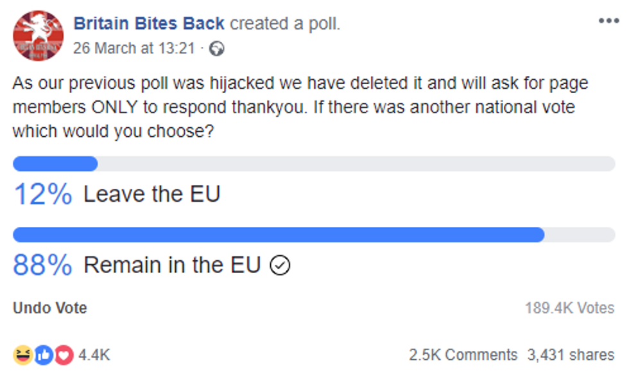Image resolution: width=629 pixels, height=374 pixels.
Task: View the 189.4K Votes count
Action: tap(569, 308)
